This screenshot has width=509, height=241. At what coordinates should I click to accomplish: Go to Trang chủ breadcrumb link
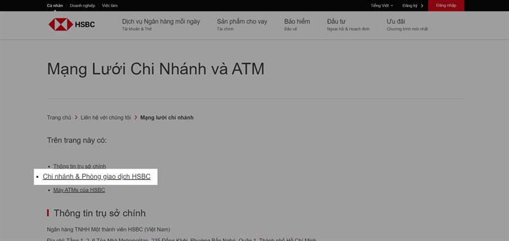59,118
